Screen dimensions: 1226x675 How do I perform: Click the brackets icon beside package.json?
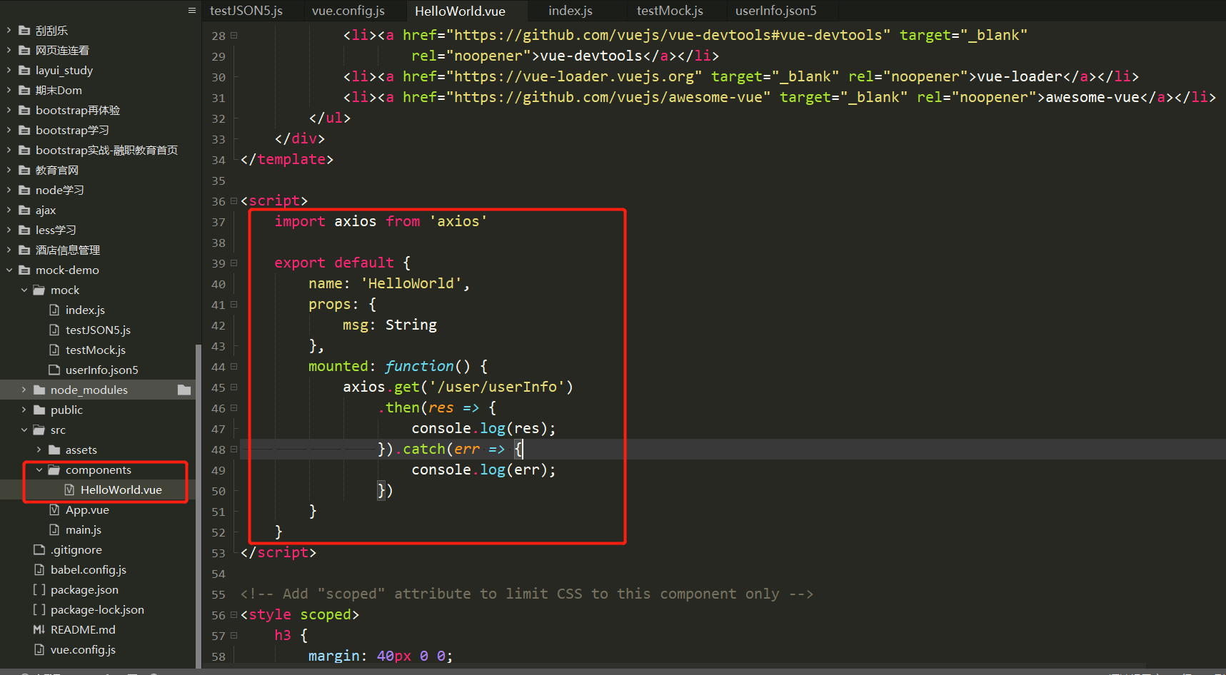(x=39, y=589)
